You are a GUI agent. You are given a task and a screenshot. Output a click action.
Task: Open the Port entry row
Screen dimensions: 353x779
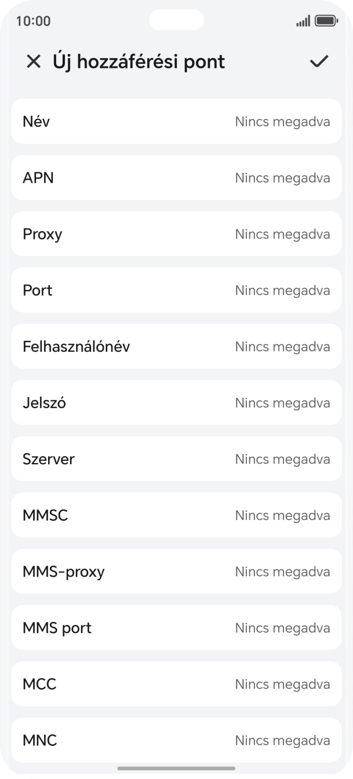pyautogui.click(x=176, y=290)
